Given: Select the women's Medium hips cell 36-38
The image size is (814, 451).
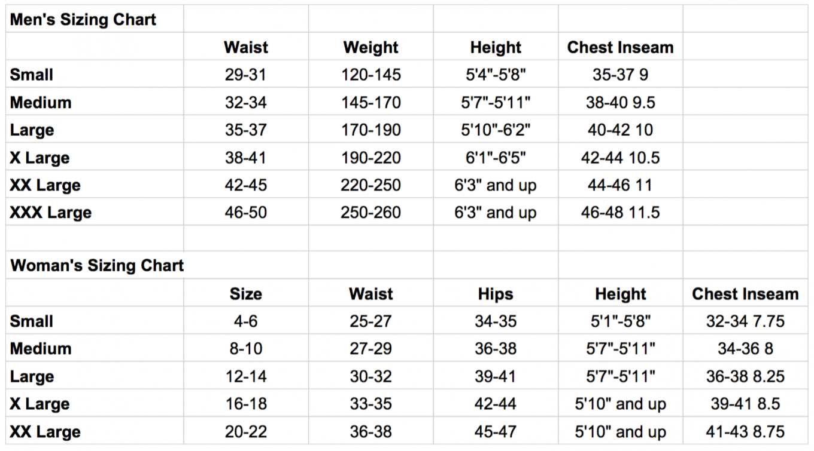Looking at the screenshot, I should [496, 349].
